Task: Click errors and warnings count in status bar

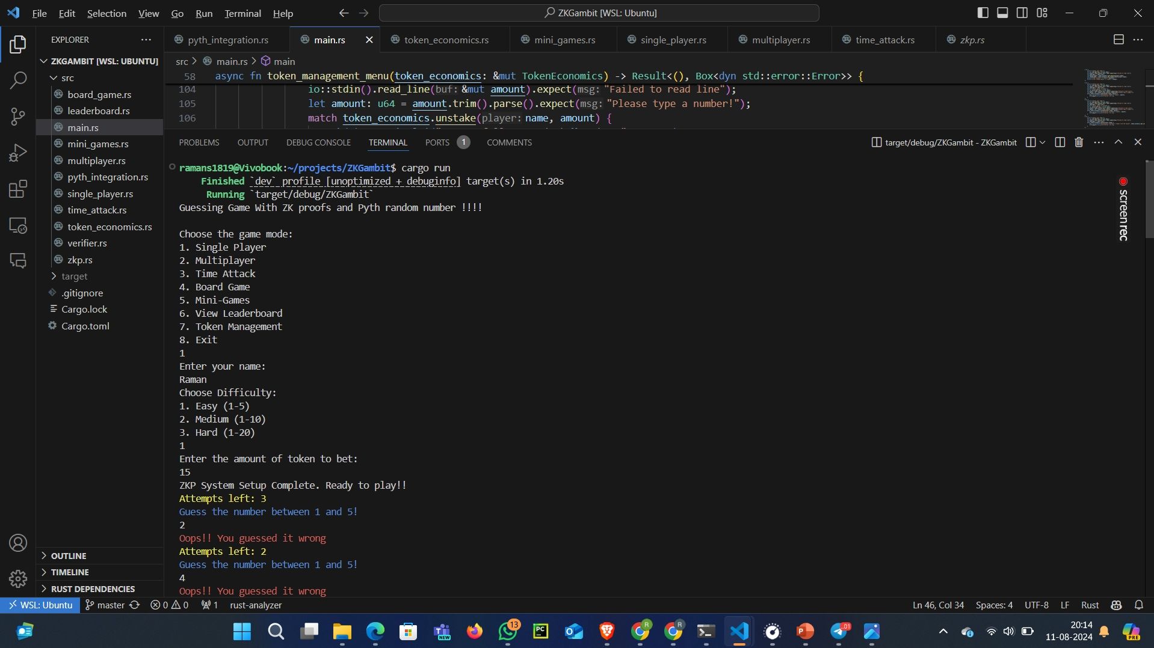Action: click(x=169, y=605)
